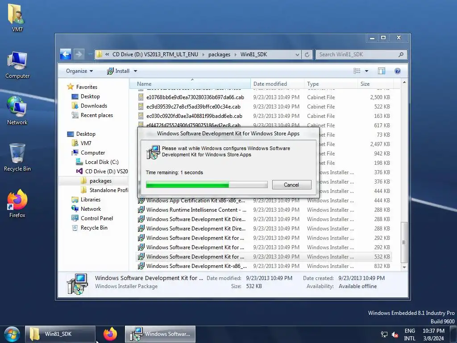Click installer icon of Windows Runtime Intellisense Content

pyautogui.click(x=141, y=210)
